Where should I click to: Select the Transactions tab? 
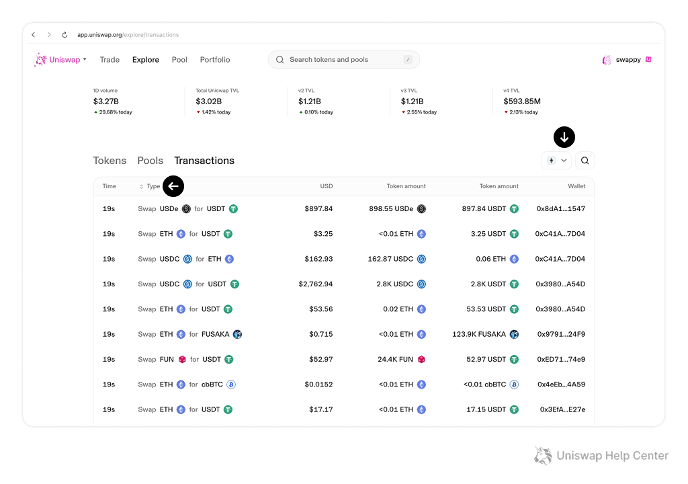pyautogui.click(x=204, y=161)
